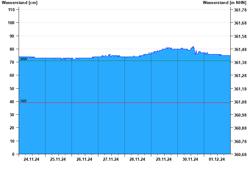The image size is (249, 171).
Task: Click the 361,58 label on right axis
Action: 240,36
